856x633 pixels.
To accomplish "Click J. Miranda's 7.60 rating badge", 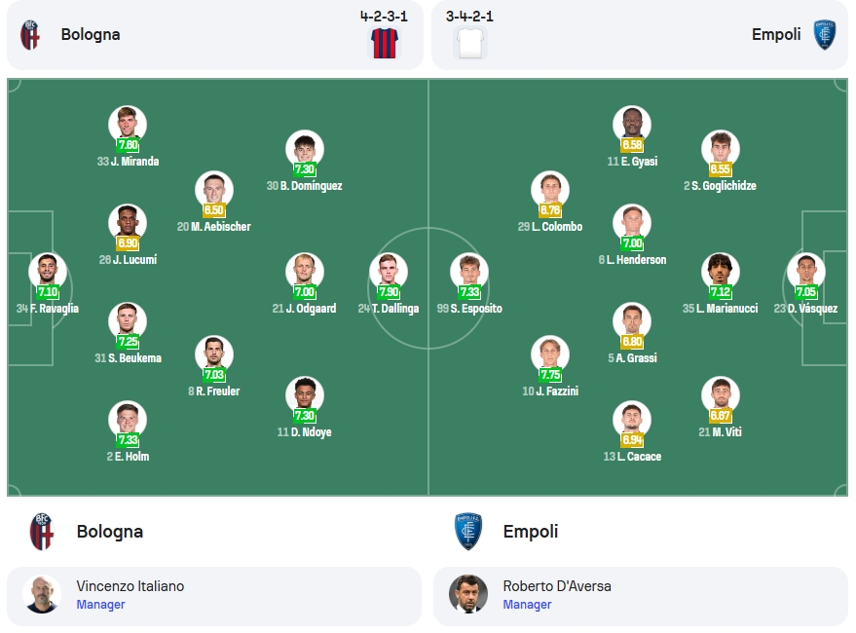I will tap(128, 145).
